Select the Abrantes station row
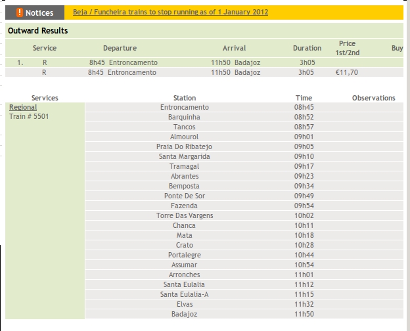The height and width of the screenshot is (331, 410). 184,176
